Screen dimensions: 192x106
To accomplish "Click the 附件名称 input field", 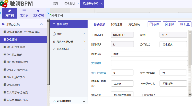I will point(149,54).
